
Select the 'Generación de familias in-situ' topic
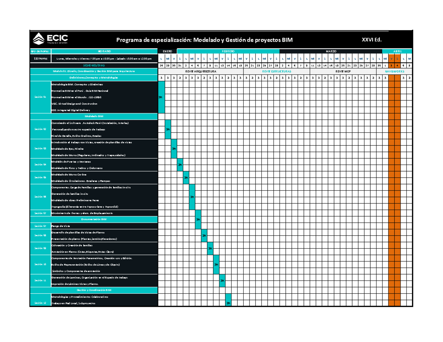[70, 194]
